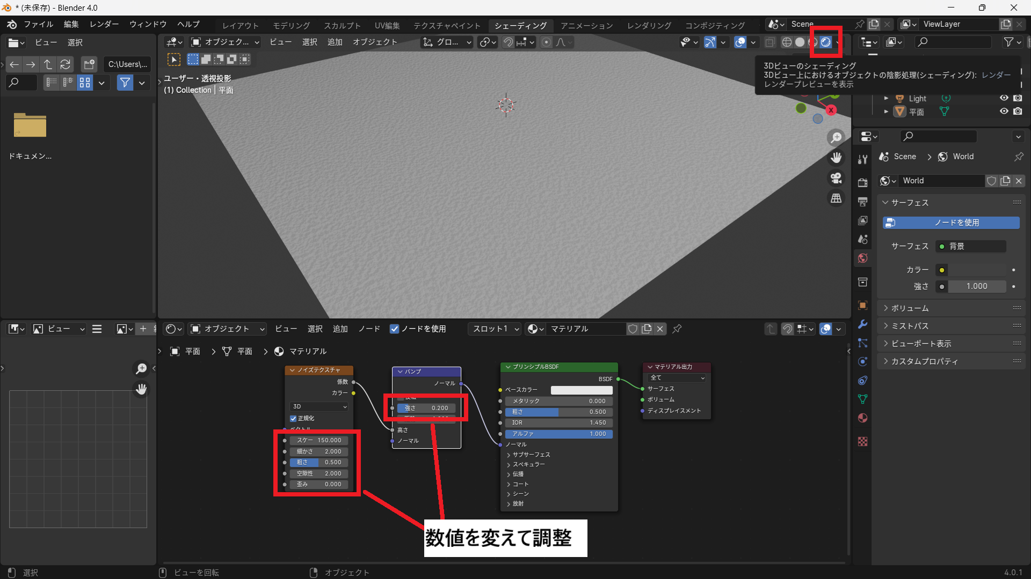Adjust the bump node 強さ slider
The height and width of the screenshot is (579, 1031).
pos(426,408)
